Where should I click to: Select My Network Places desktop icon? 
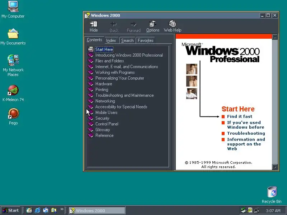(13, 60)
